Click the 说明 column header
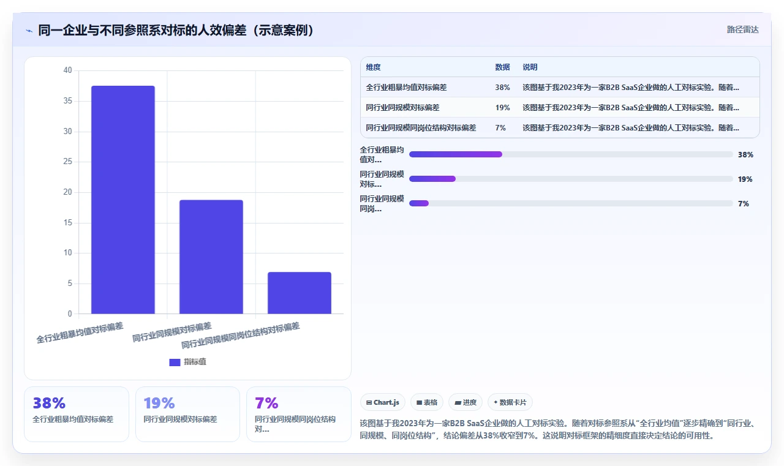Viewport: 784px width, 466px height. 530,67
